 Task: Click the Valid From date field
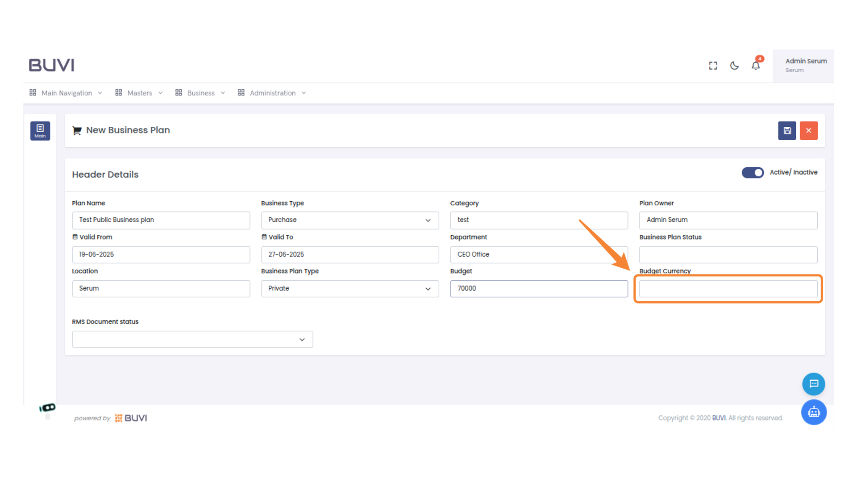tap(161, 254)
